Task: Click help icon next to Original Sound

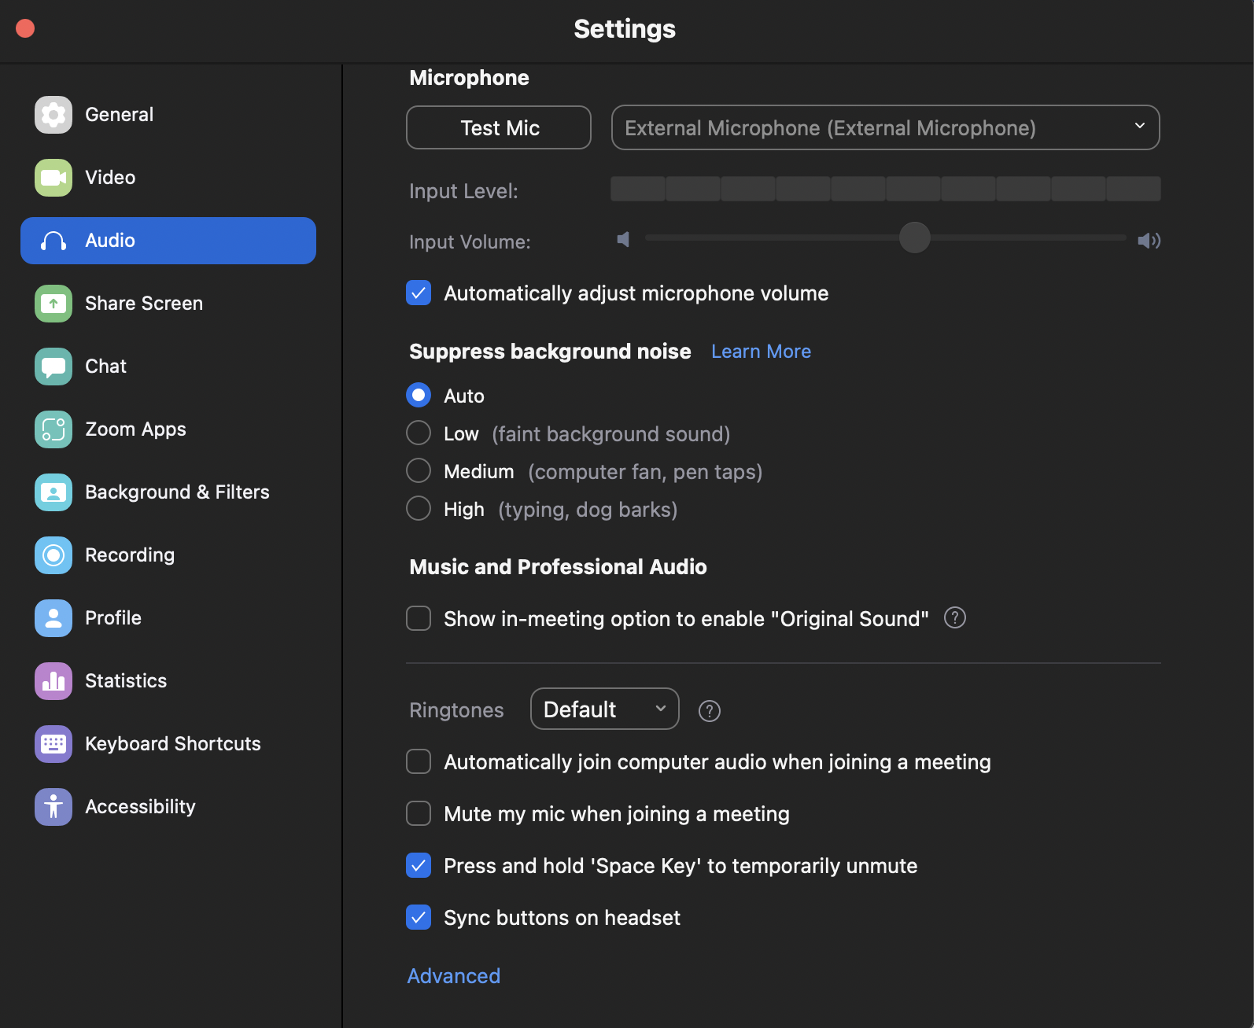Action: pyautogui.click(x=954, y=618)
